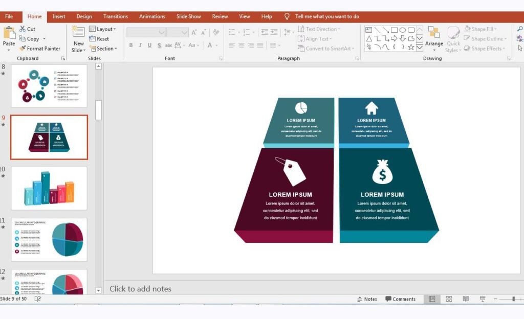Switch to the Insert tab
Viewport: 524px width, 319px height.
59,16
